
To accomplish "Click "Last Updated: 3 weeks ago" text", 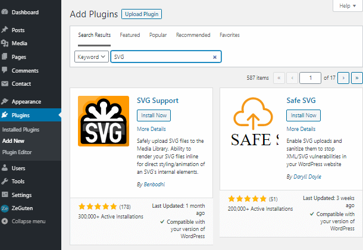I will click(x=328, y=201).
